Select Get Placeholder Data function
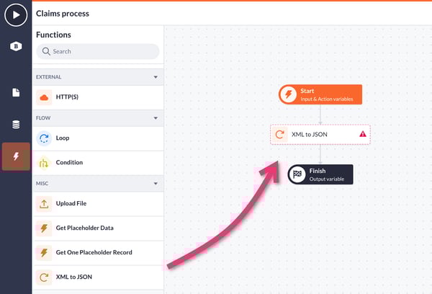Screen dimensions: 432x294 [x=84, y=228]
